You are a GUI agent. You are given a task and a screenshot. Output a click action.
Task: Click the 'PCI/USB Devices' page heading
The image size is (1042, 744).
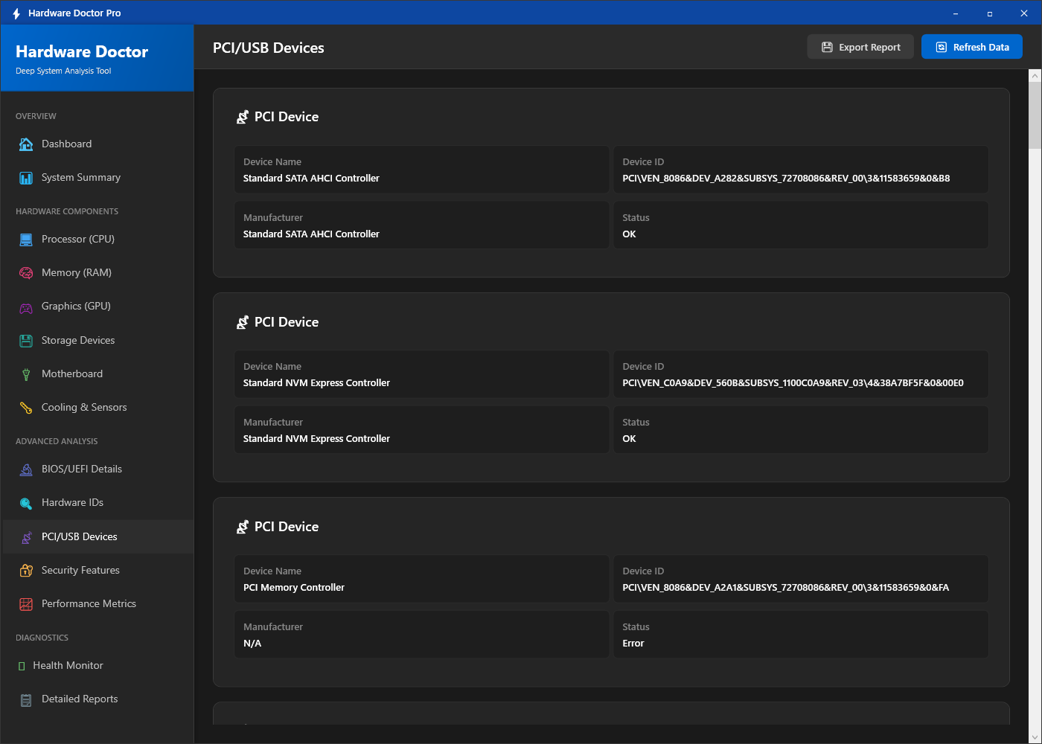pos(269,48)
